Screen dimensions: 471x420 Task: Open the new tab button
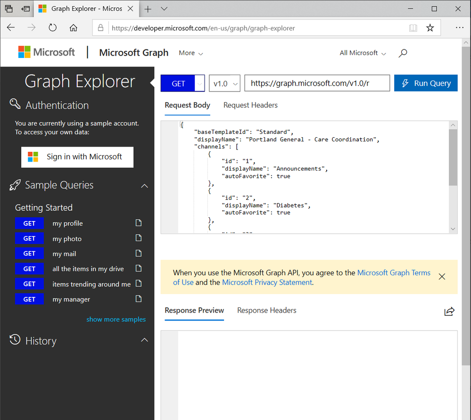coord(148,9)
